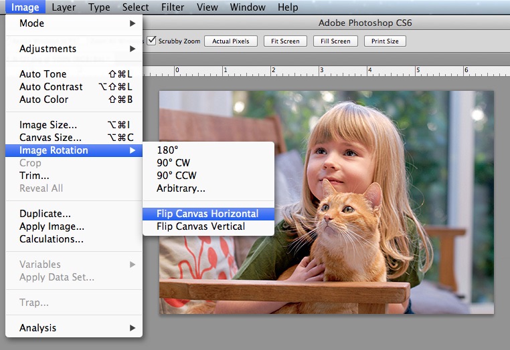Select Flip Canvas Vertical
Image resolution: width=510 pixels, height=350 pixels.
201,226
